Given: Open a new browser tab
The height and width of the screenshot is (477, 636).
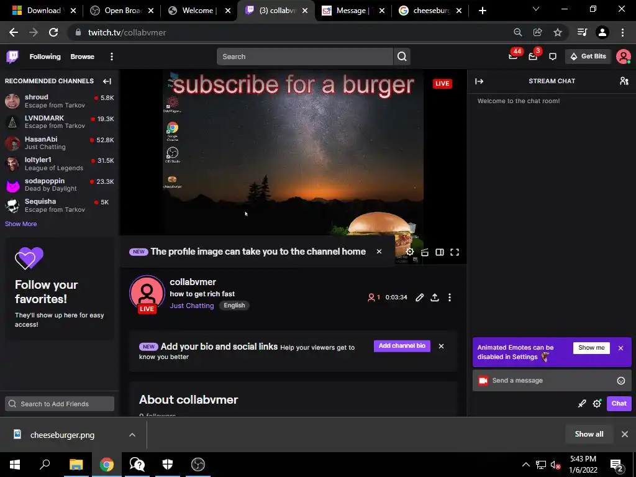Looking at the screenshot, I should click(x=482, y=11).
